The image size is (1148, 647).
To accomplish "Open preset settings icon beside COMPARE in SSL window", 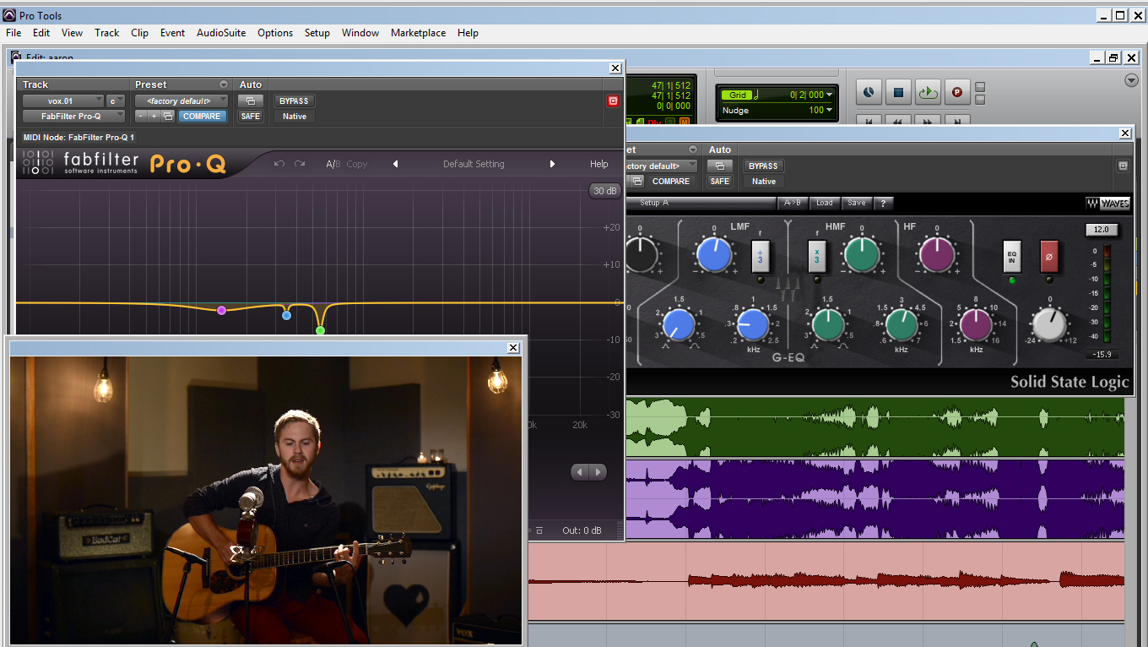I will point(638,181).
